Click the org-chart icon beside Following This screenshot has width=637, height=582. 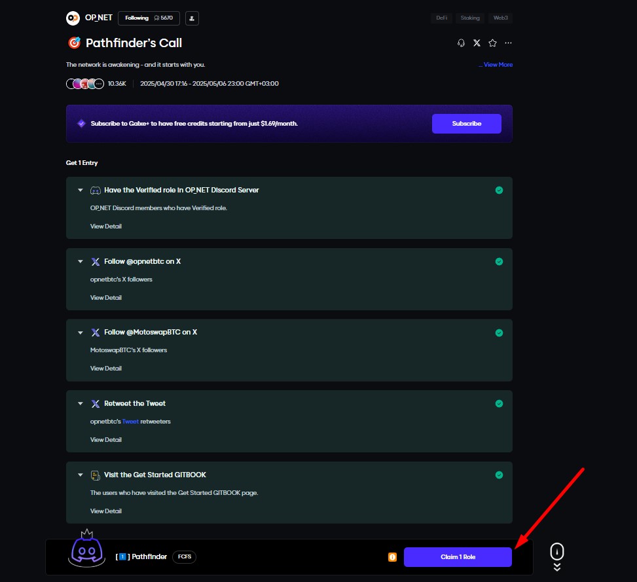(192, 18)
